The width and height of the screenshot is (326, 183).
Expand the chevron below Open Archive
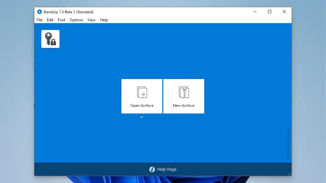(x=142, y=117)
